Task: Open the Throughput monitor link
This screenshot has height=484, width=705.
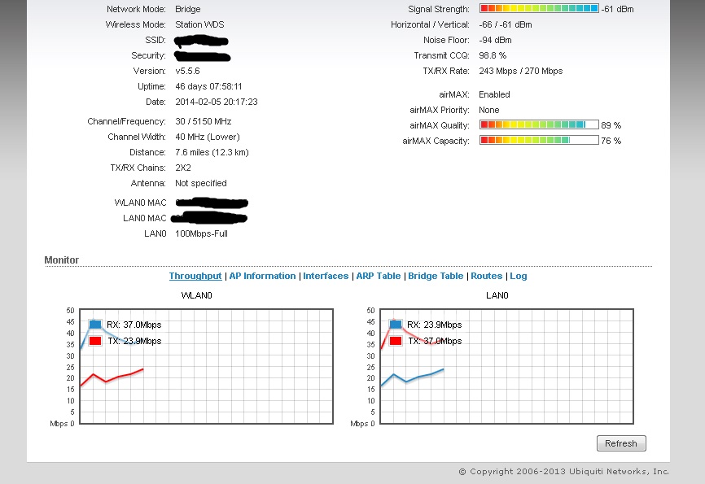Action: coord(195,276)
